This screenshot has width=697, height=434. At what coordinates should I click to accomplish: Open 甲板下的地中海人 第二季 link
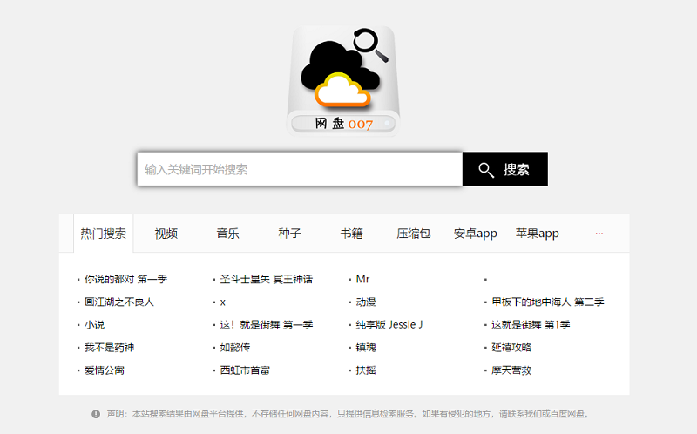[548, 302]
